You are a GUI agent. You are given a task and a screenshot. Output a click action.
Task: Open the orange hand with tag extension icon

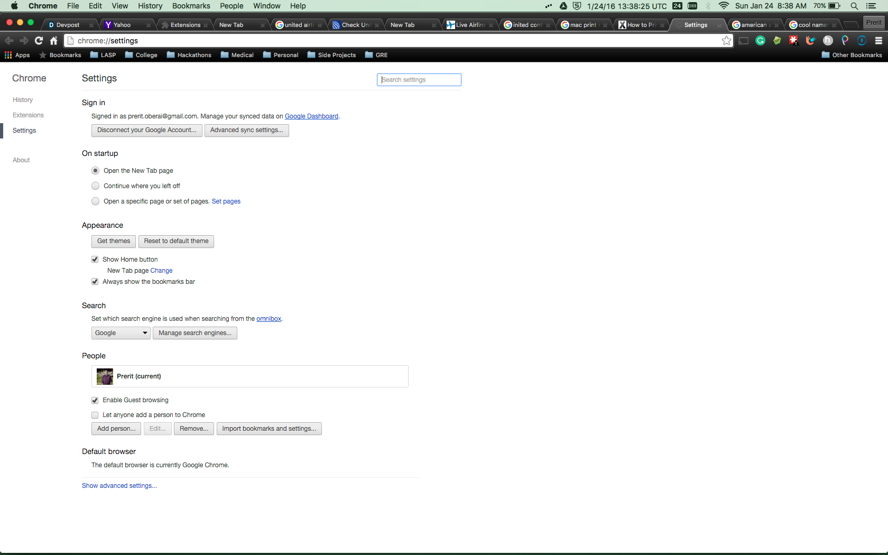pyautogui.click(x=811, y=41)
